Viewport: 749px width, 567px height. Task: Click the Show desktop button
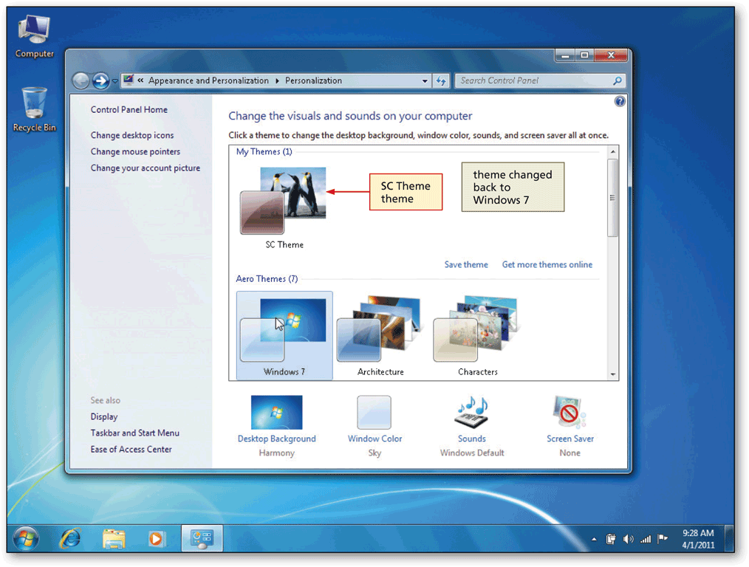[x=729, y=539]
